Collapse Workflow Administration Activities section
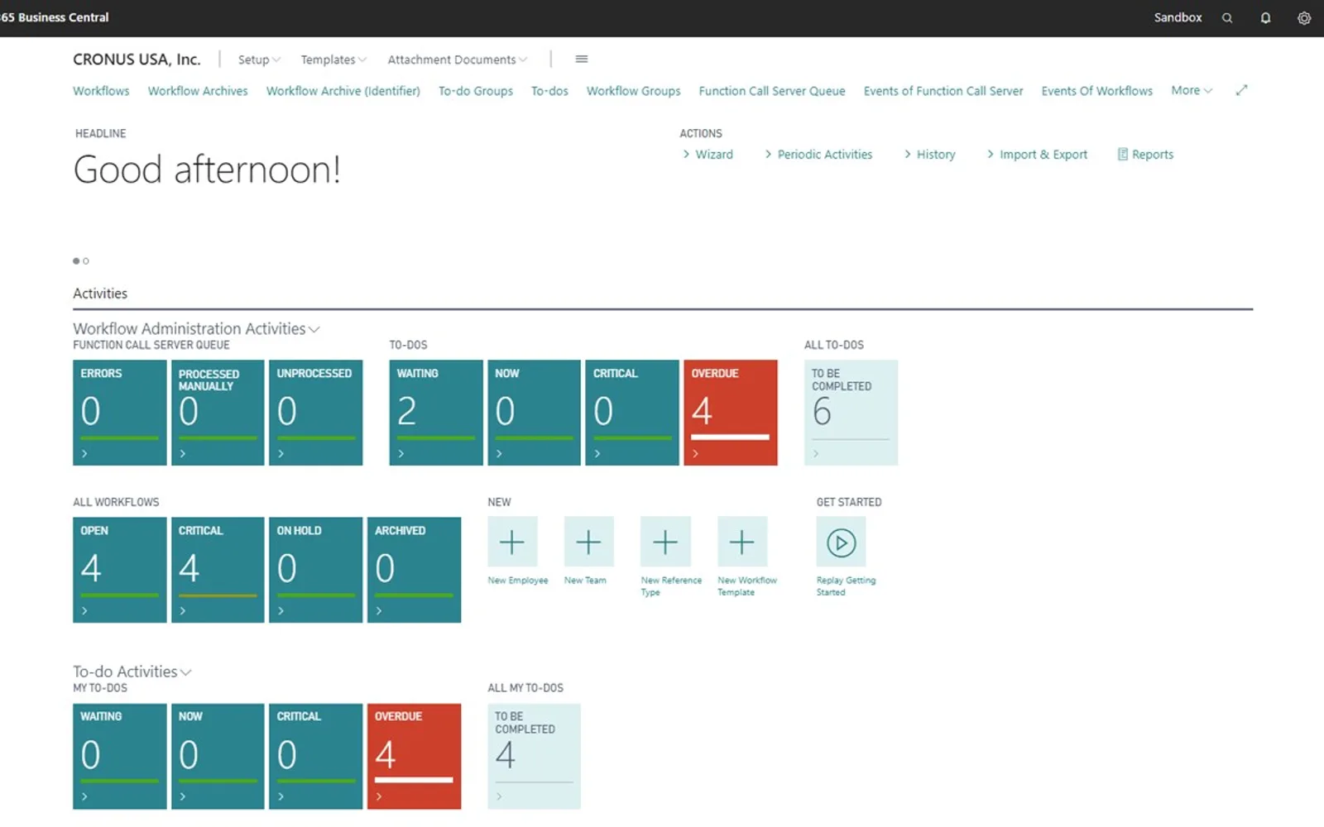This screenshot has height=827, width=1324. tap(196, 328)
